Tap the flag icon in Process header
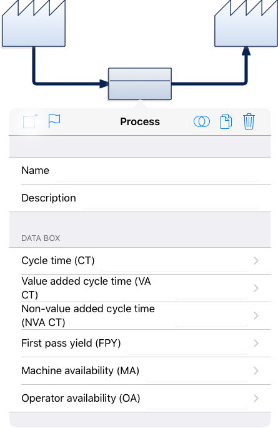 54,121
